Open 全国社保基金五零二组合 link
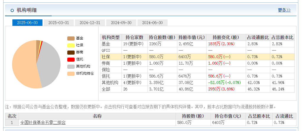Image resolution: width=303 pixels, height=131 pixels. pos(43,122)
